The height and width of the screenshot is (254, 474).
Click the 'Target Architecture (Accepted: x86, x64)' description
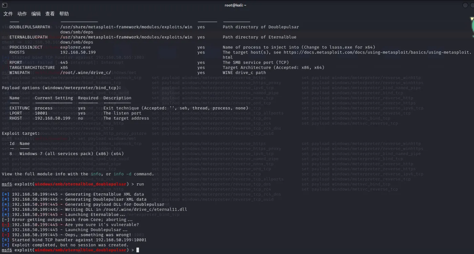tap(274, 68)
